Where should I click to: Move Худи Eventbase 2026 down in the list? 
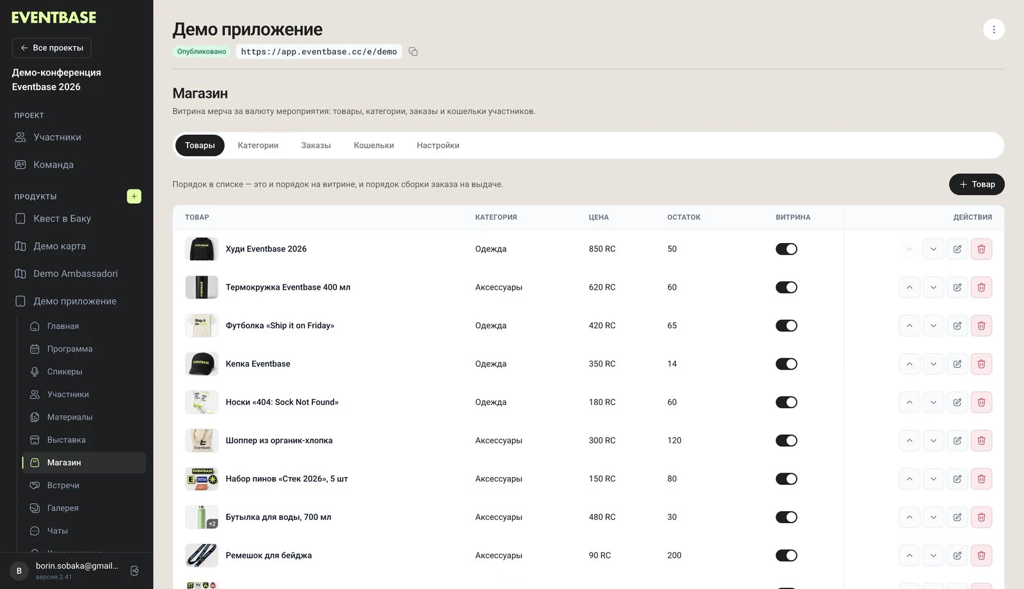click(933, 249)
